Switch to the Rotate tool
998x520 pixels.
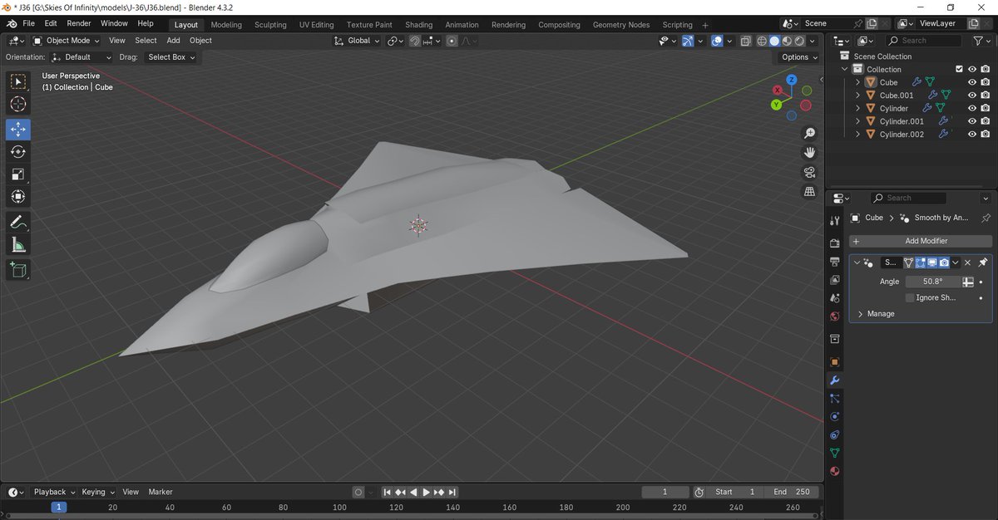[17, 152]
